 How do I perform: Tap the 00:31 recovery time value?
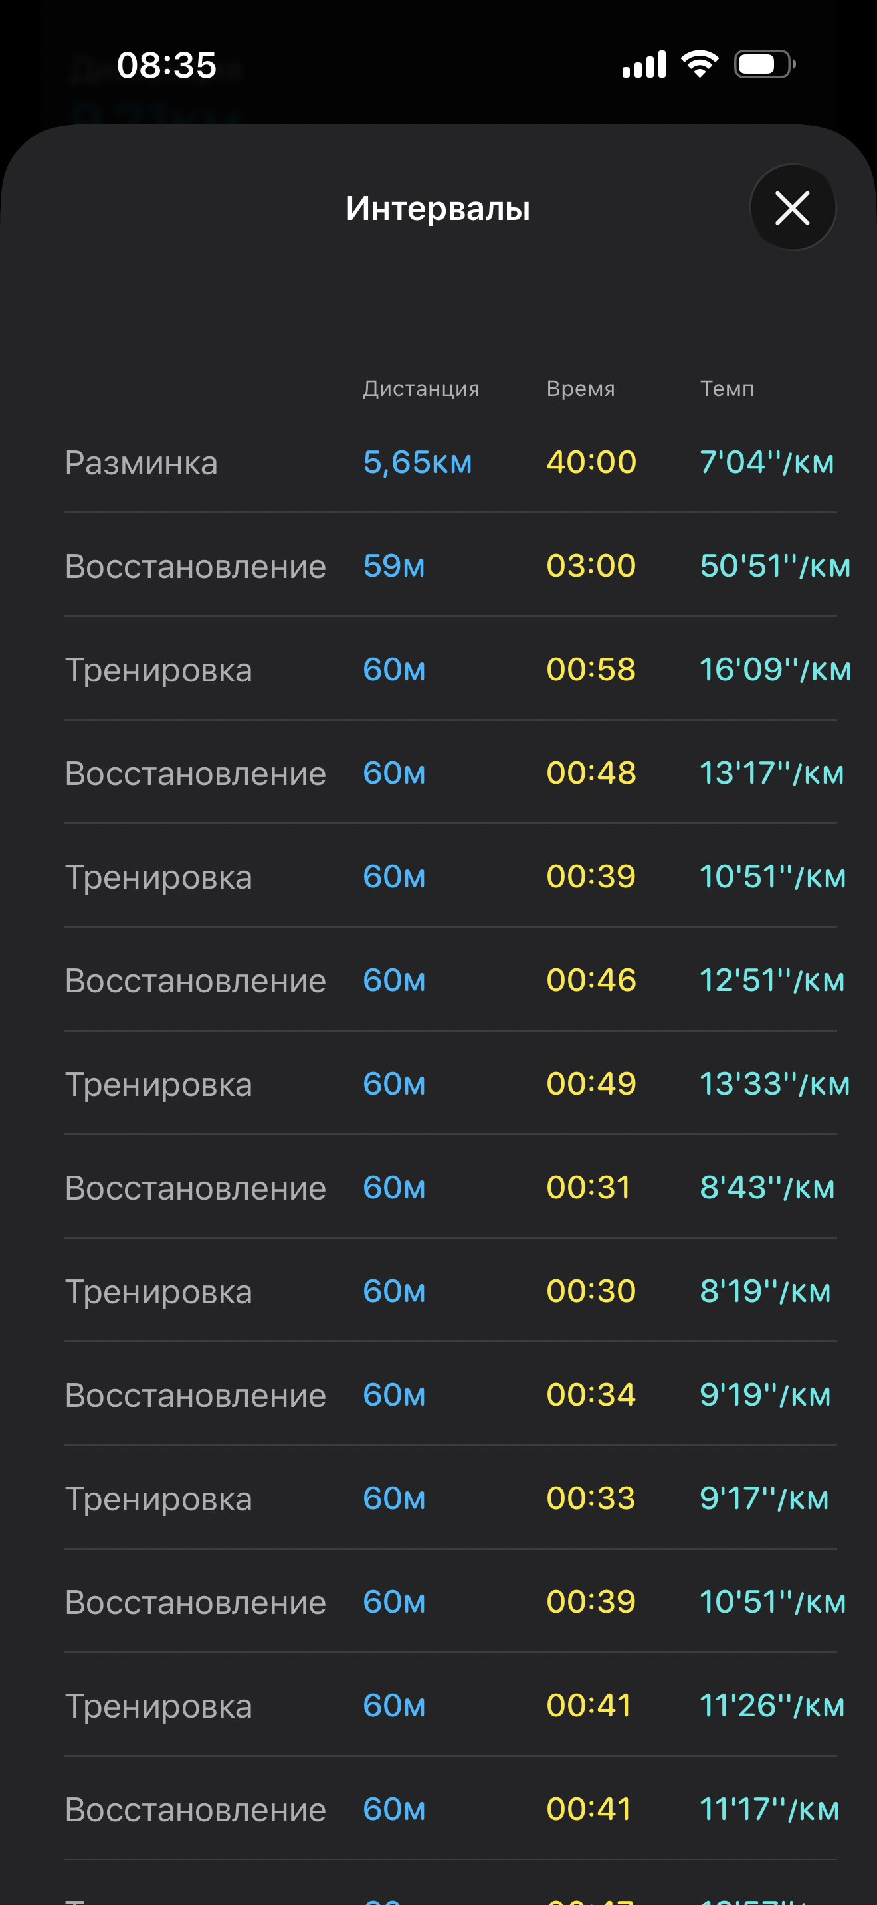589,1187
